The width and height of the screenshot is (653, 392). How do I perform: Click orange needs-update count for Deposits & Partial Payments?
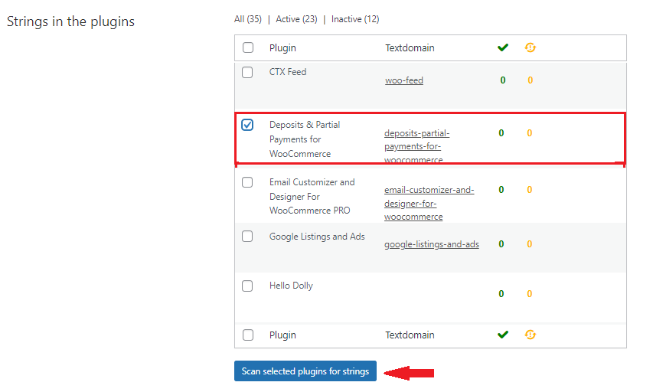[x=529, y=133]
